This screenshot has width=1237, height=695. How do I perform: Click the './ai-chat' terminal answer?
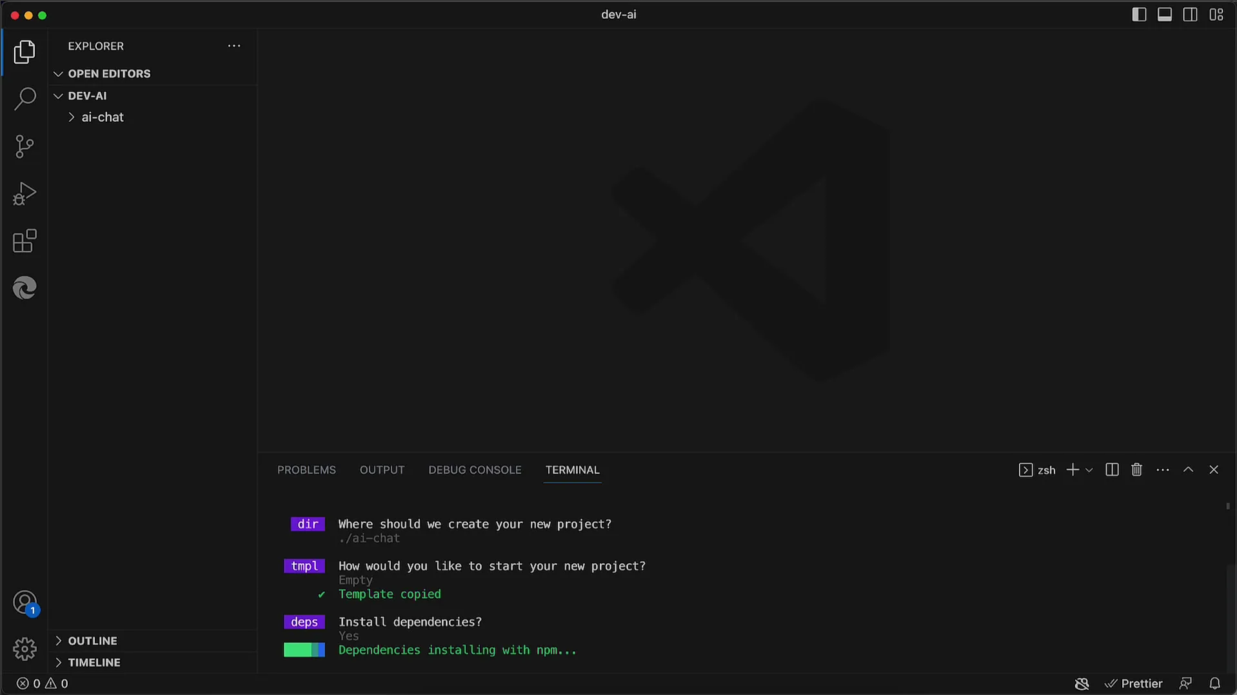[369, 538]
